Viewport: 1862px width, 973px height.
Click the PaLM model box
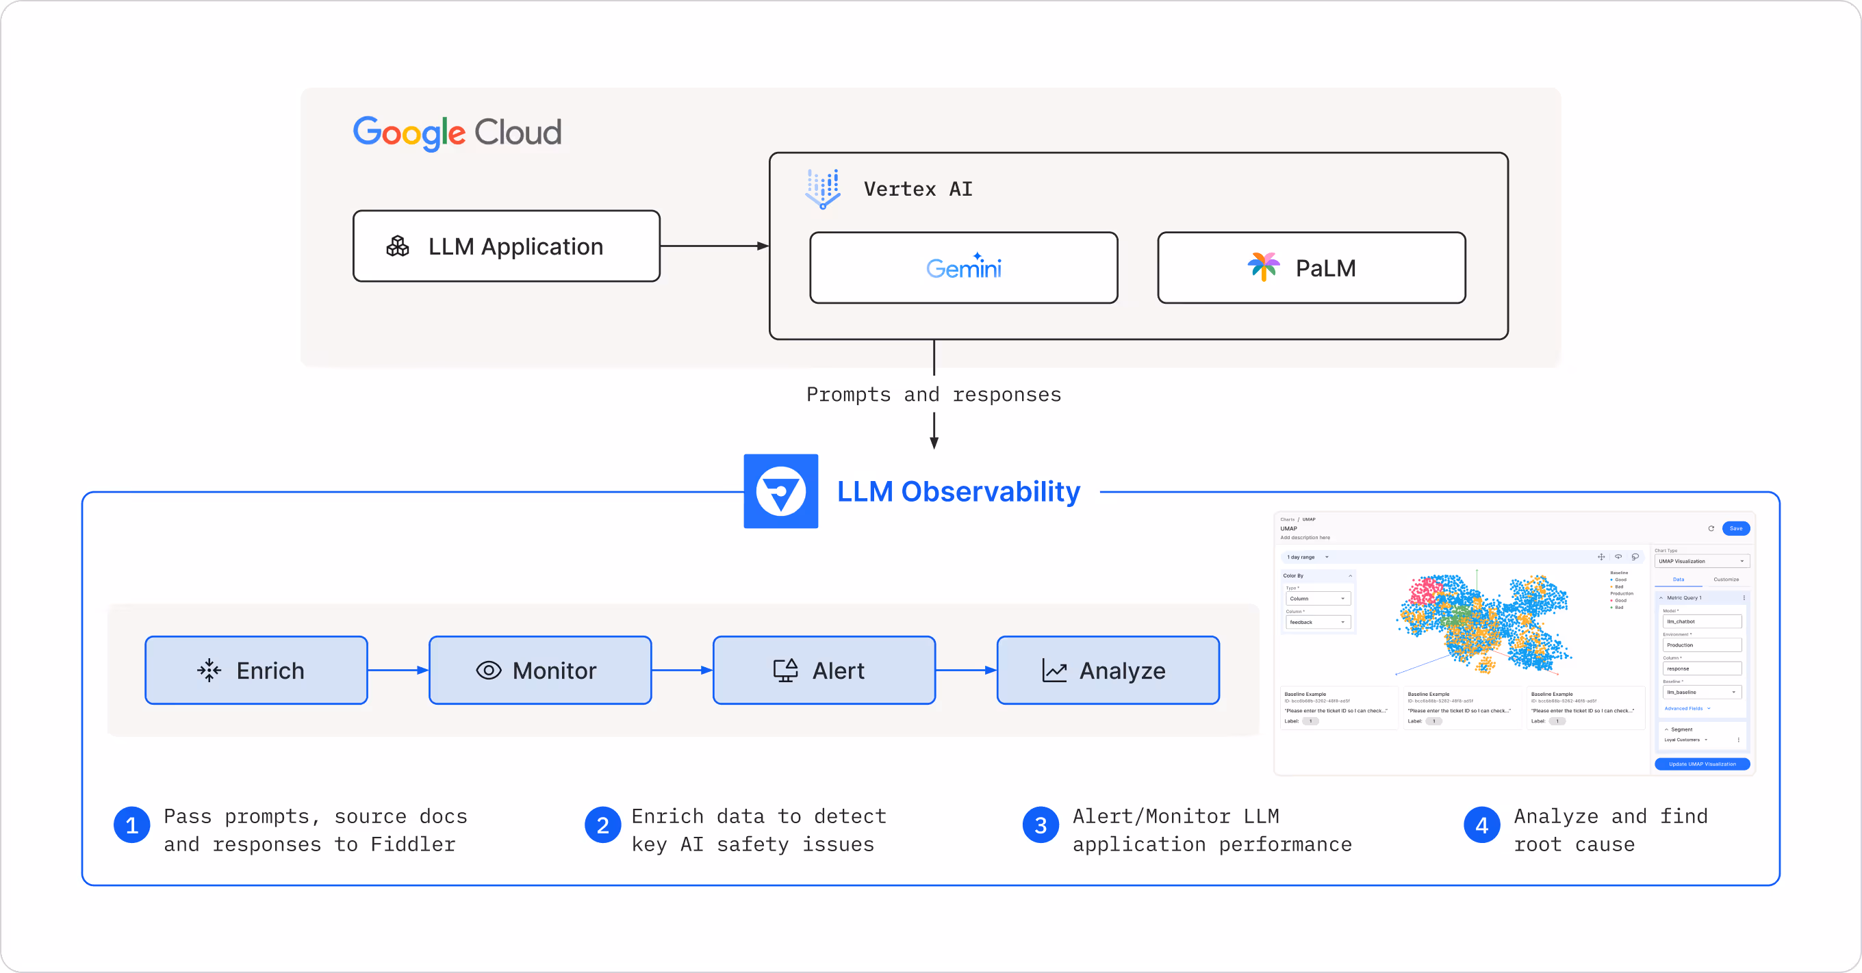click(1311, 268)
